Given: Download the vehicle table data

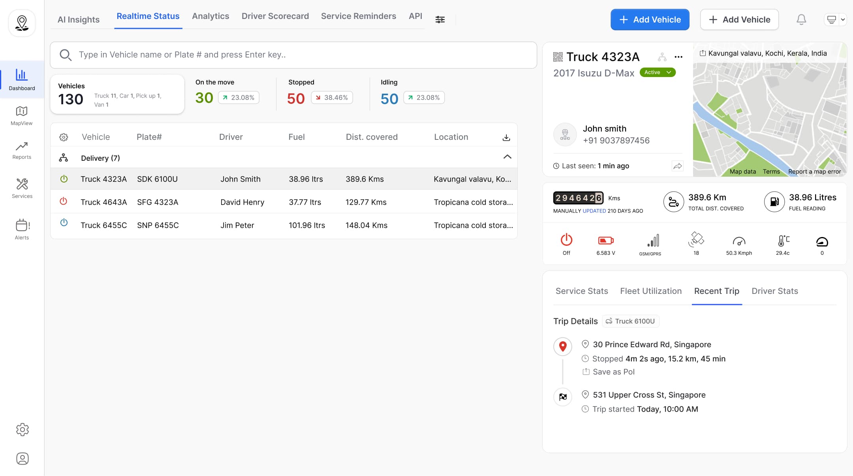Looking at the screenshot, I should point(506,137).
